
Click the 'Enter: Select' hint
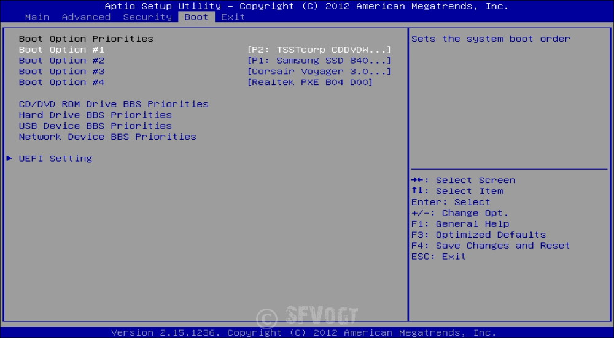(x=451, y=202)
